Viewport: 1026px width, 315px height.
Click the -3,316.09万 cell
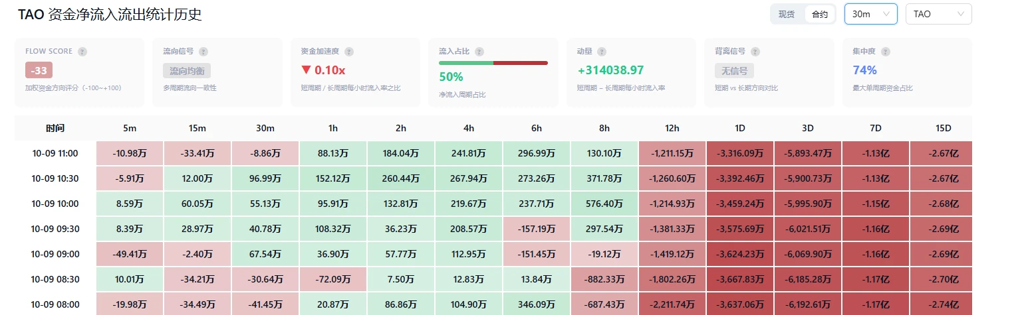740,153
